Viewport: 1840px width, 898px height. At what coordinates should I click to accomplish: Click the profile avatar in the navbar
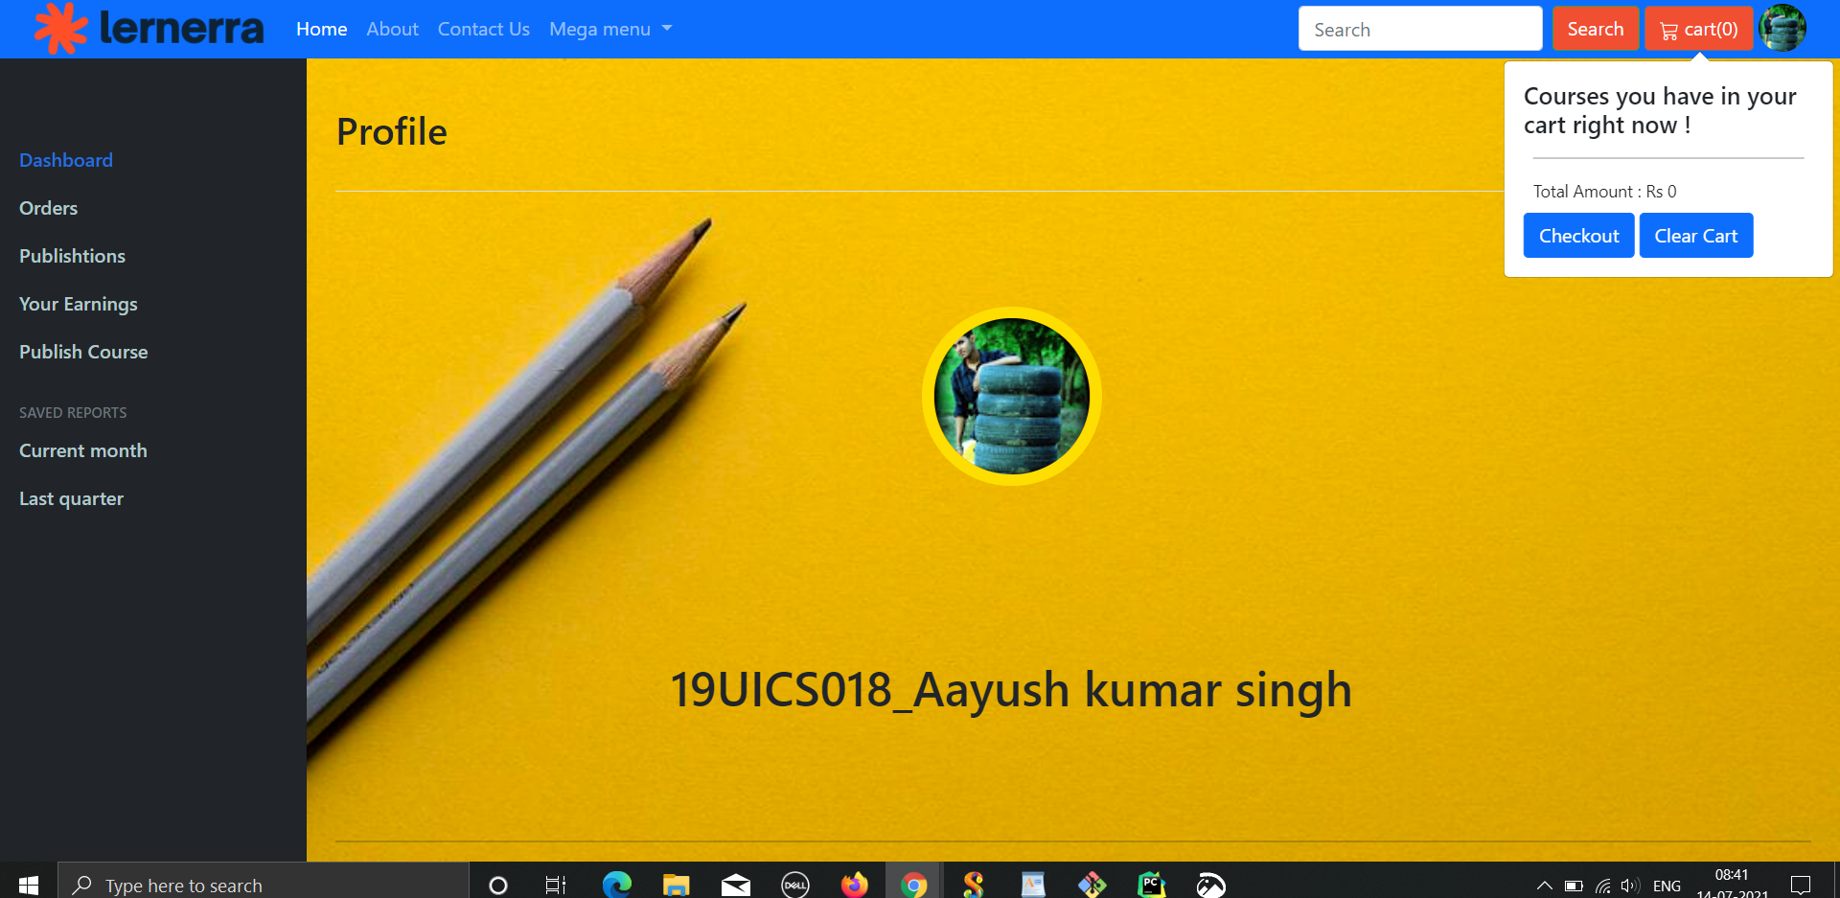tap(1783, 28)
